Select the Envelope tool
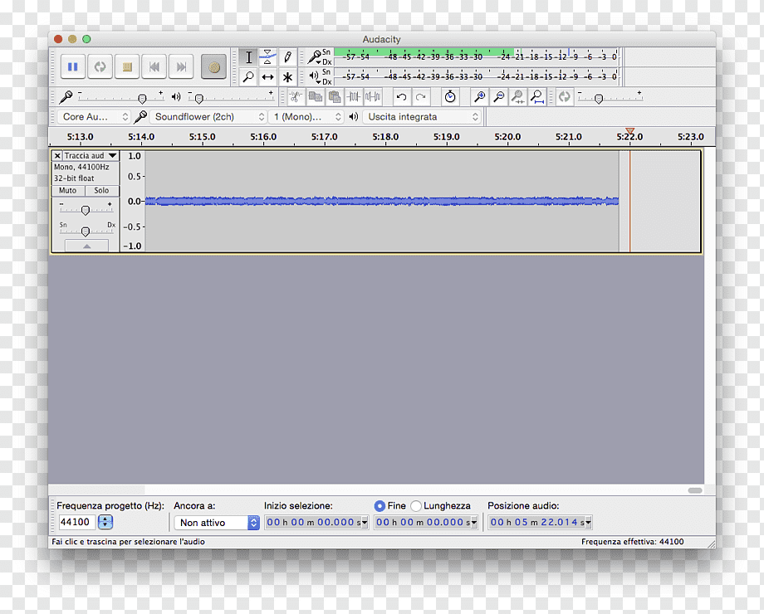 [x=267, y=57]
